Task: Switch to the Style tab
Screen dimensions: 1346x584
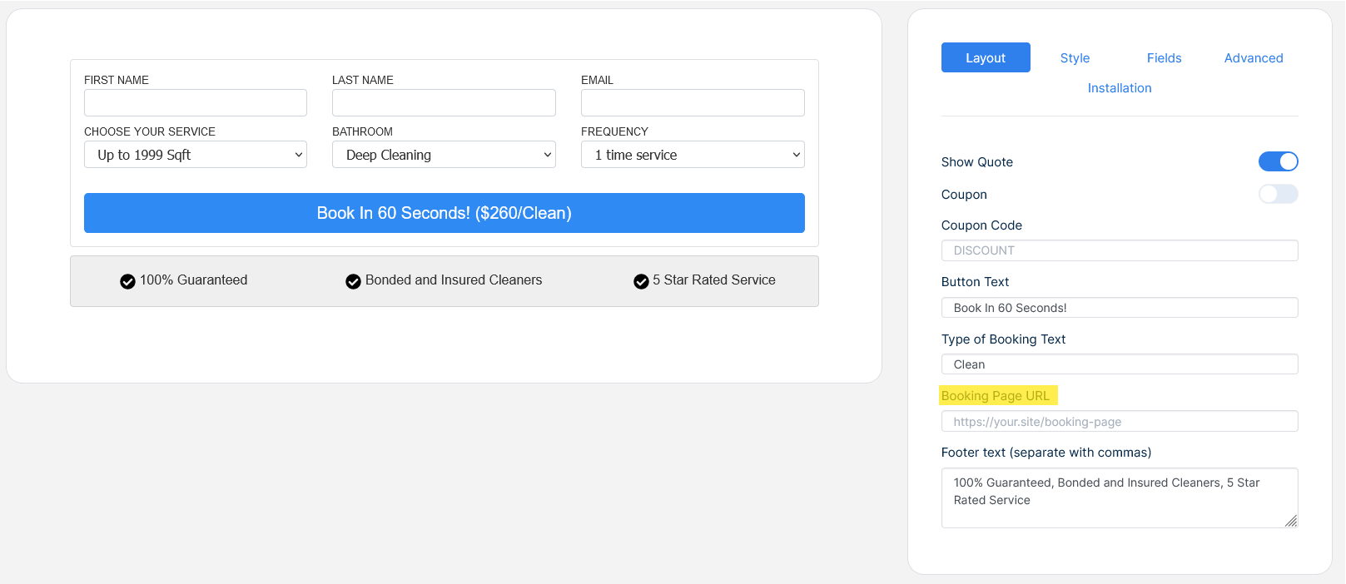Action: (1075, 58)
